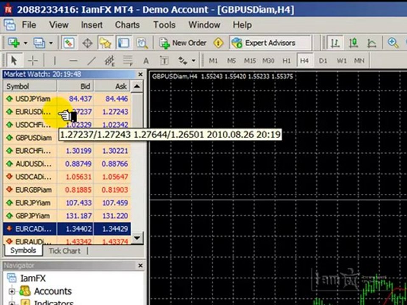Expand the Accounts tree node
This screenshot has height=305, width=407.
click(x=12, y=291)
